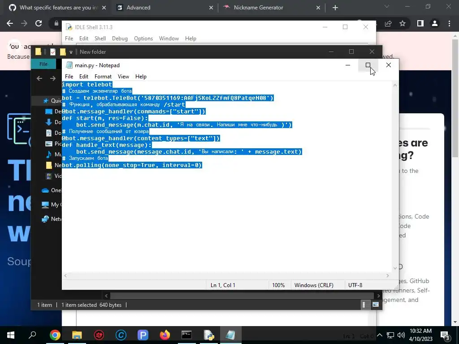Open the Notepad View menu
This screenshot has width=459, height=344.
pos(123,76)
